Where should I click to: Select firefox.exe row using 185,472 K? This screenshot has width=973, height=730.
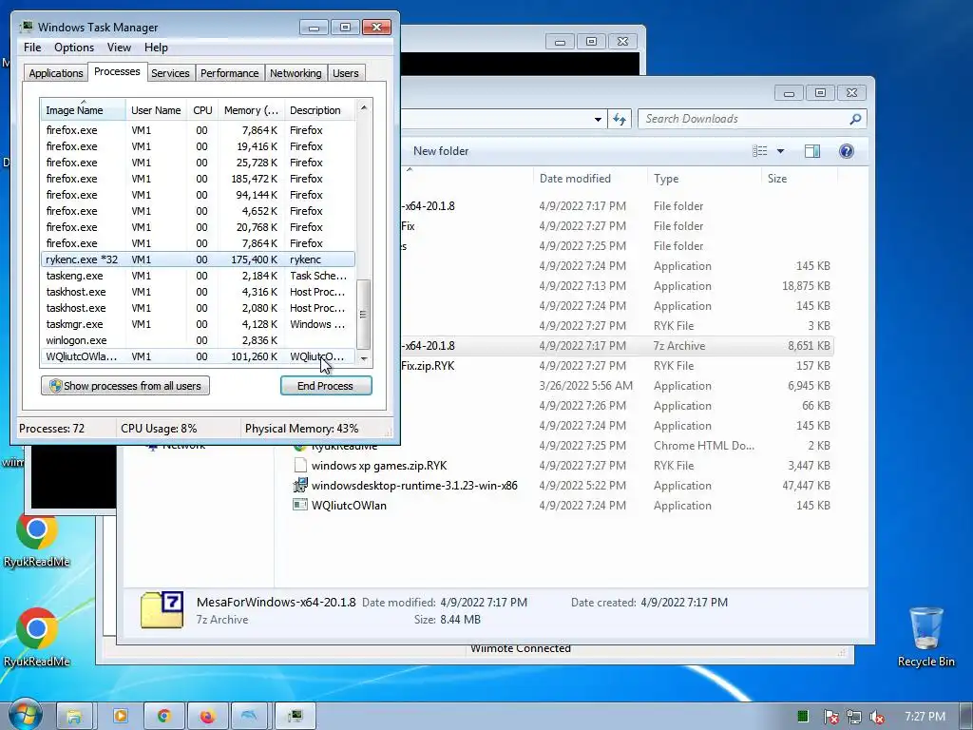click(198, 179)
